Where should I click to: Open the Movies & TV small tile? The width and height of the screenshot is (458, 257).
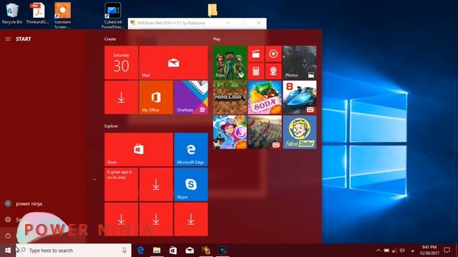click(x=256, y=54)
